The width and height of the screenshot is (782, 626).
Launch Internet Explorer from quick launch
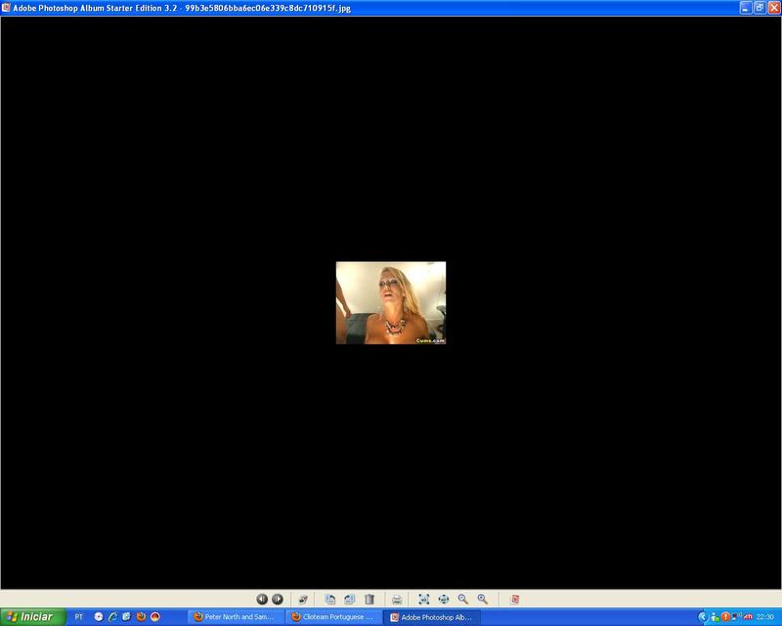coord(112,617)
